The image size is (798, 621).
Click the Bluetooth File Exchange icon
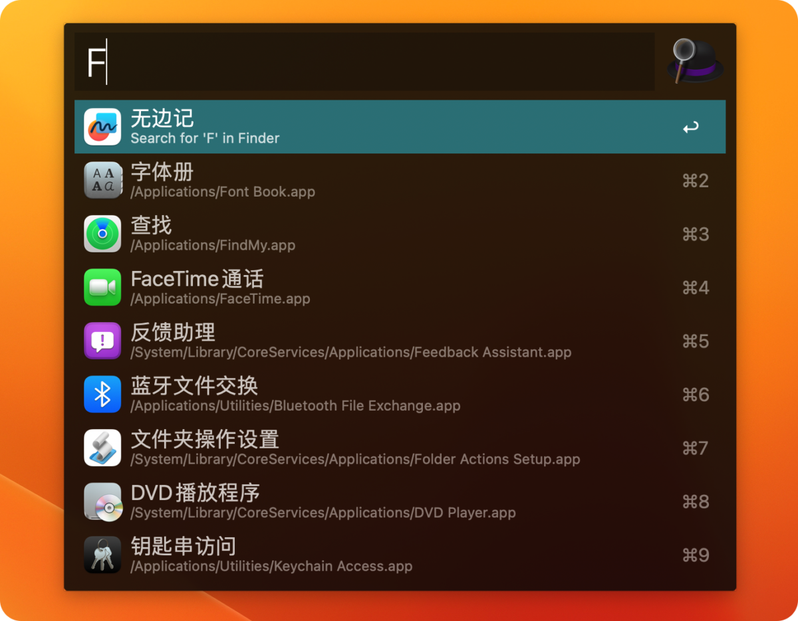(x=102, y=395)
